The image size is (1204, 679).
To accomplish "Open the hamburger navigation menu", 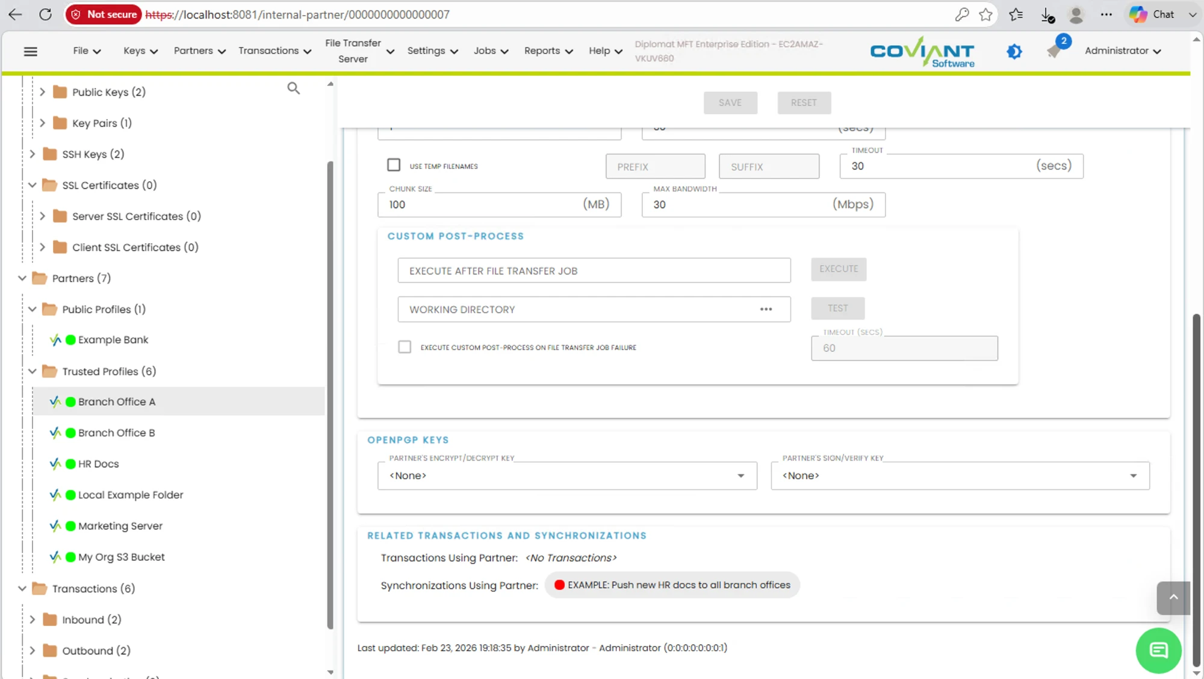I will click(x=31, y=51).
